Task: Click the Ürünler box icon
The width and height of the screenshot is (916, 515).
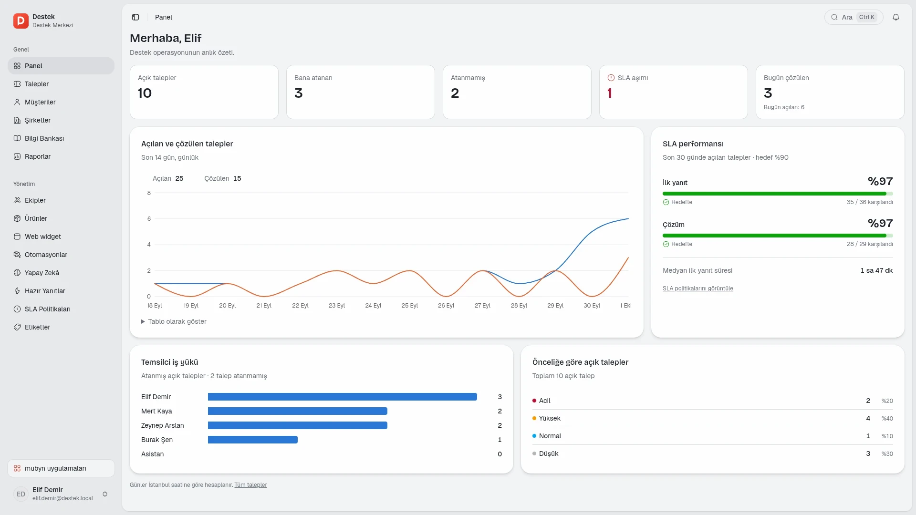Action: [x=17, y=218]
